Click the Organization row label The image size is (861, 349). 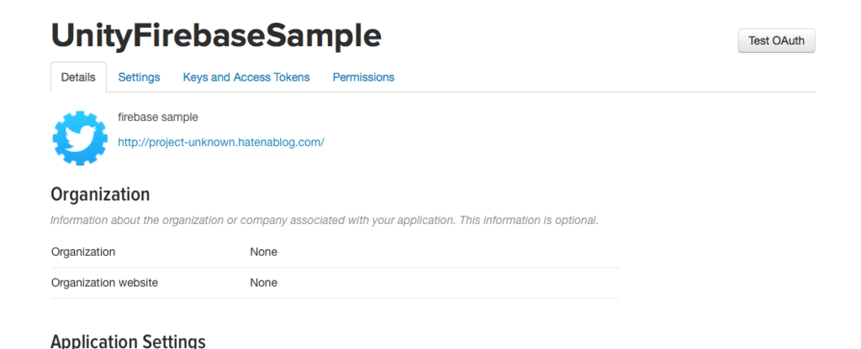83,252
